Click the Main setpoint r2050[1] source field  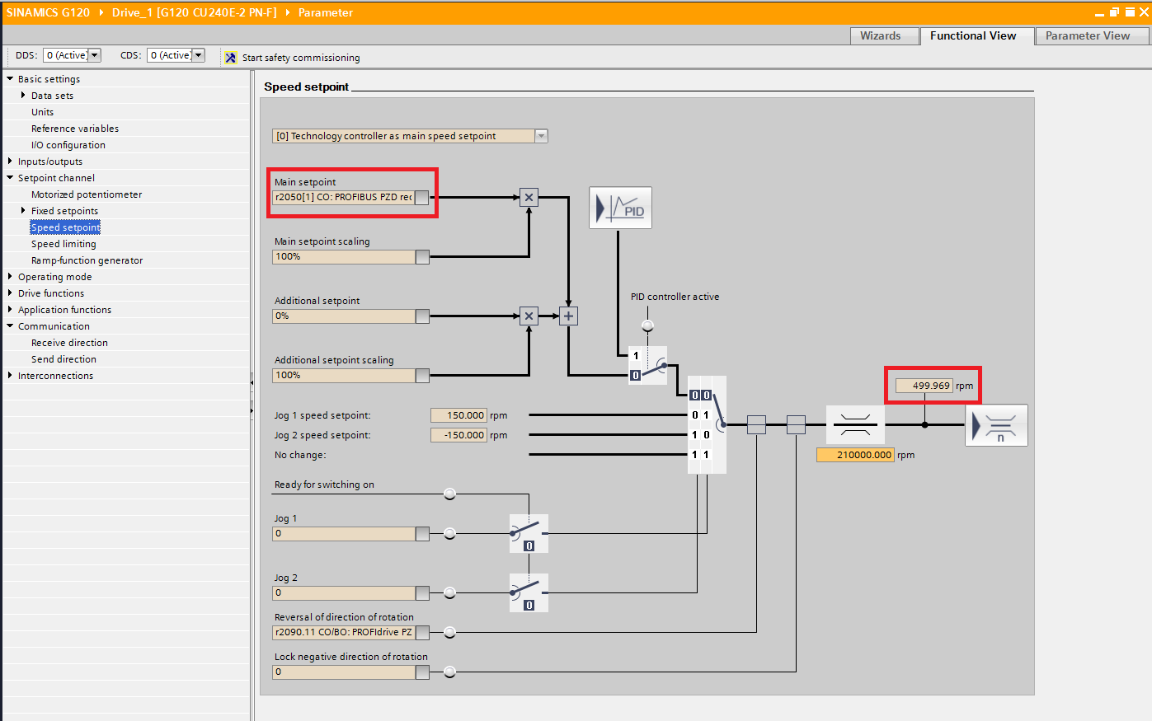344,197
